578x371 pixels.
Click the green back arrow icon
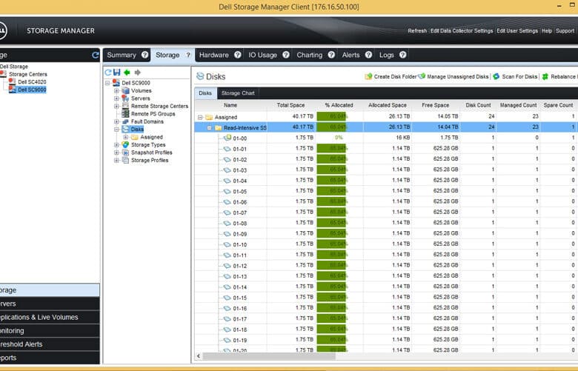click(x=127, y=73)
